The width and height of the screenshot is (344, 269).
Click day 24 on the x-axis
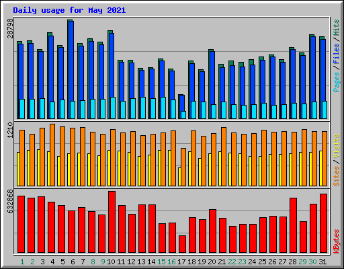[252, 262]
